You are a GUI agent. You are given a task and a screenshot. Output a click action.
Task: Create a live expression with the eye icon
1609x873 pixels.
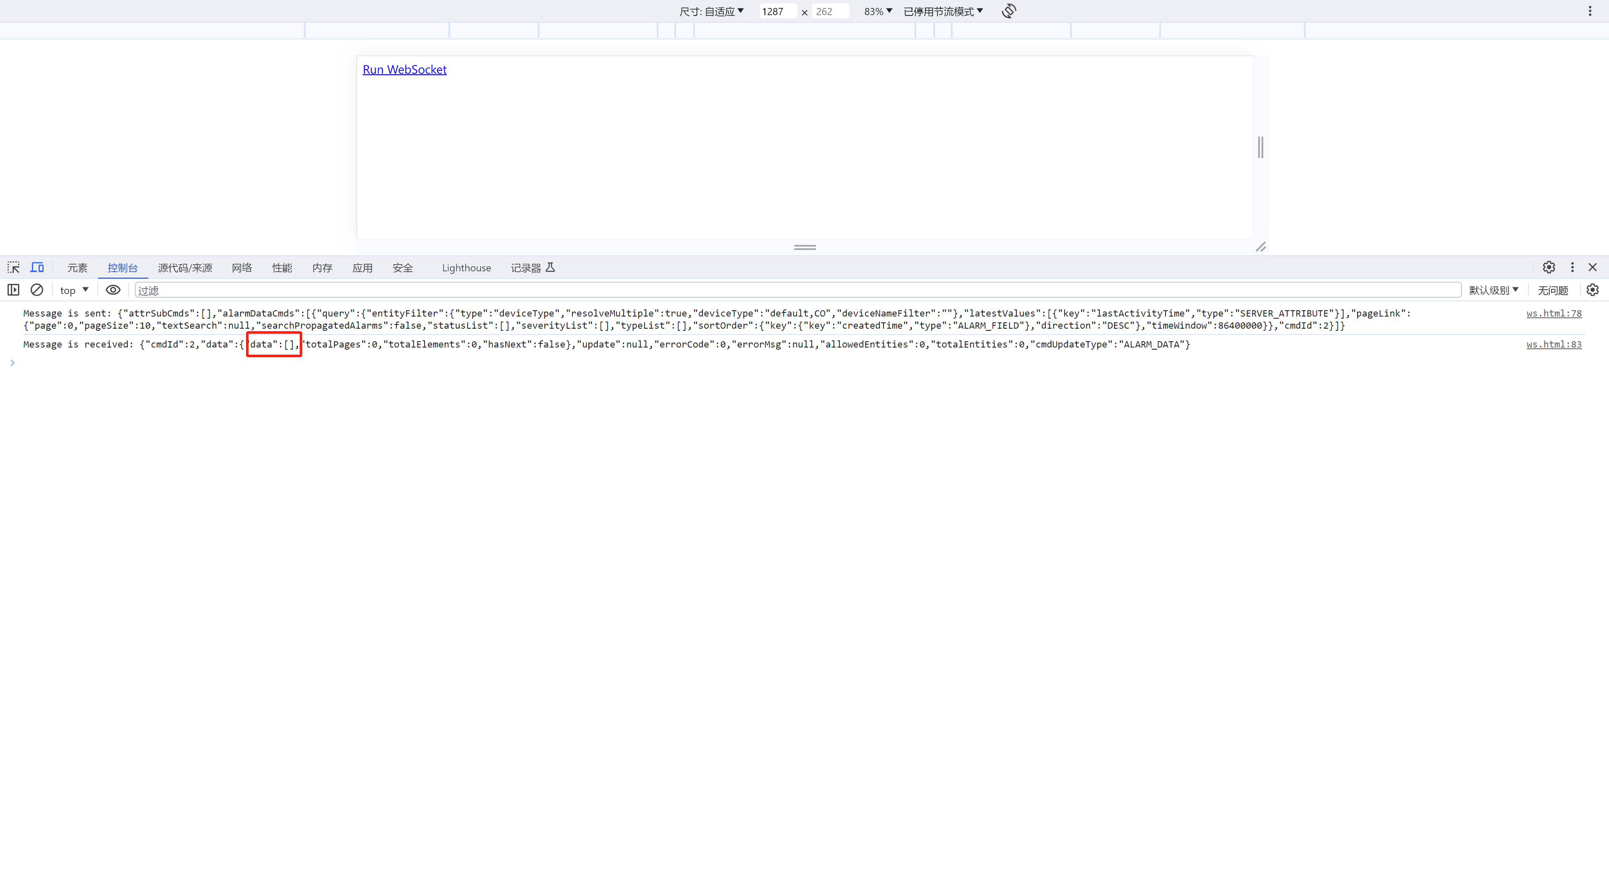pos(112,290)
